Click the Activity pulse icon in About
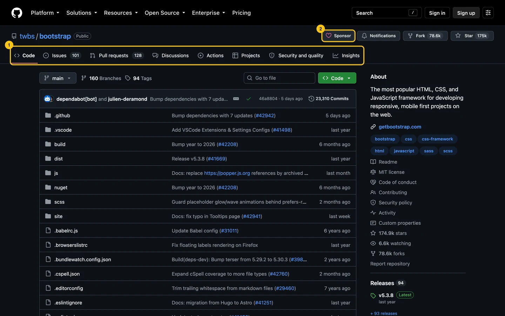The image size is (505, 316). point(373,213)
